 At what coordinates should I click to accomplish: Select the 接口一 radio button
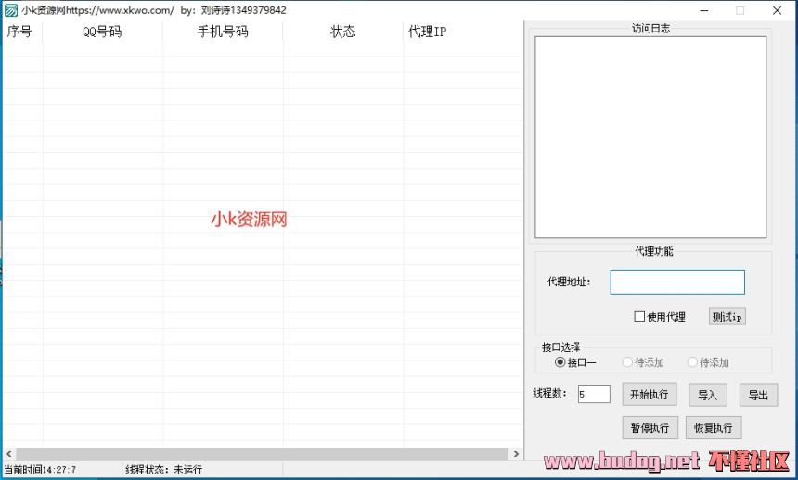click(x=560, y=362)
